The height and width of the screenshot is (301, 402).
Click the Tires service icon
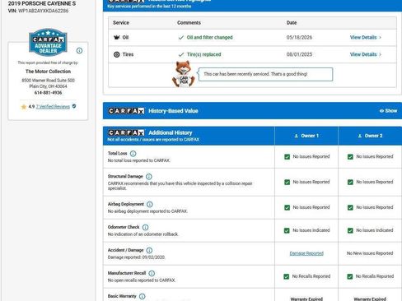pos(117,54)
